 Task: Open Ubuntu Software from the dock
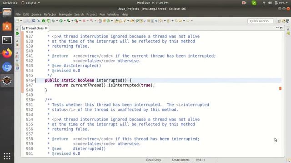[7, 27]
